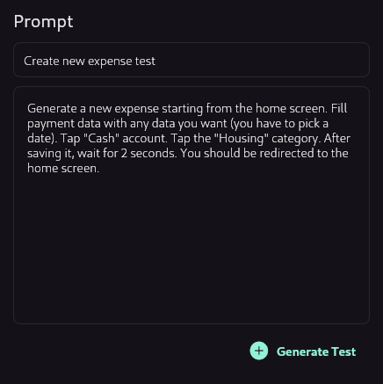Screen dimensions: 383x384
Task: Place cursor at the word 'Generate' in description
Action: pos(52,109)
